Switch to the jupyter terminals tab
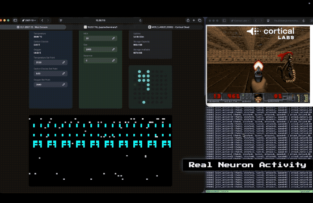The width and height of the screenshot is (313, 203). coord(101,27)
